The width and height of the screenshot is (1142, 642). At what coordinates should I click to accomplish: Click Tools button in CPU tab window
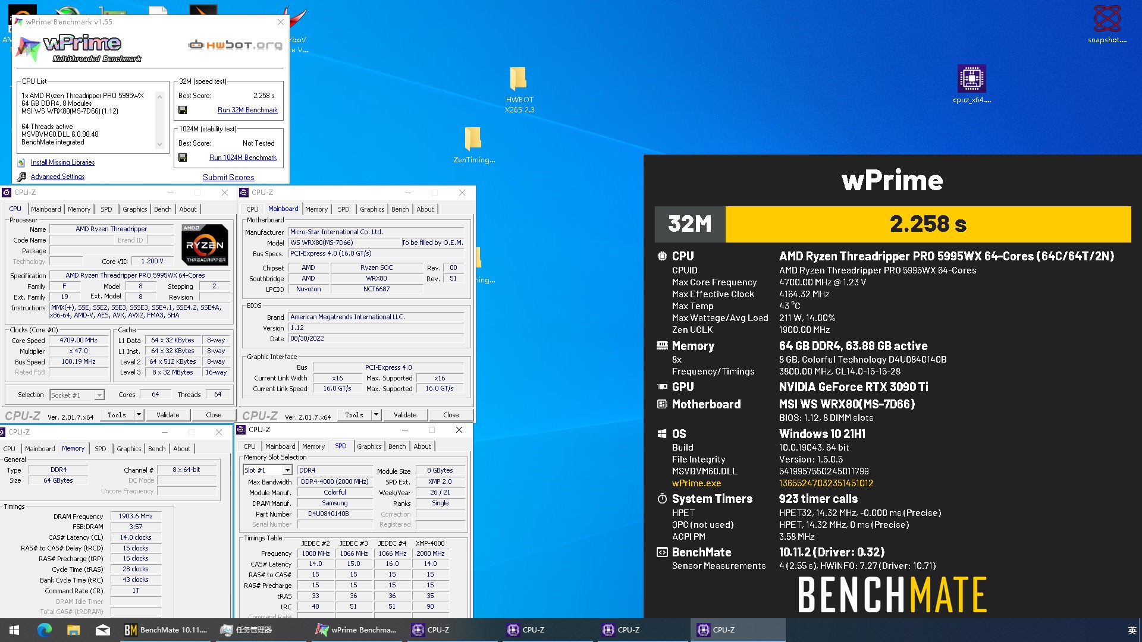pos(117,415)
